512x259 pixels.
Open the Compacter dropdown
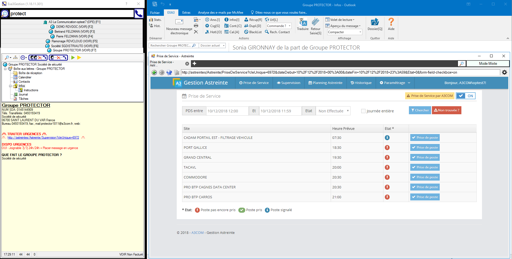pyautogui.click(x=345, y=32)
